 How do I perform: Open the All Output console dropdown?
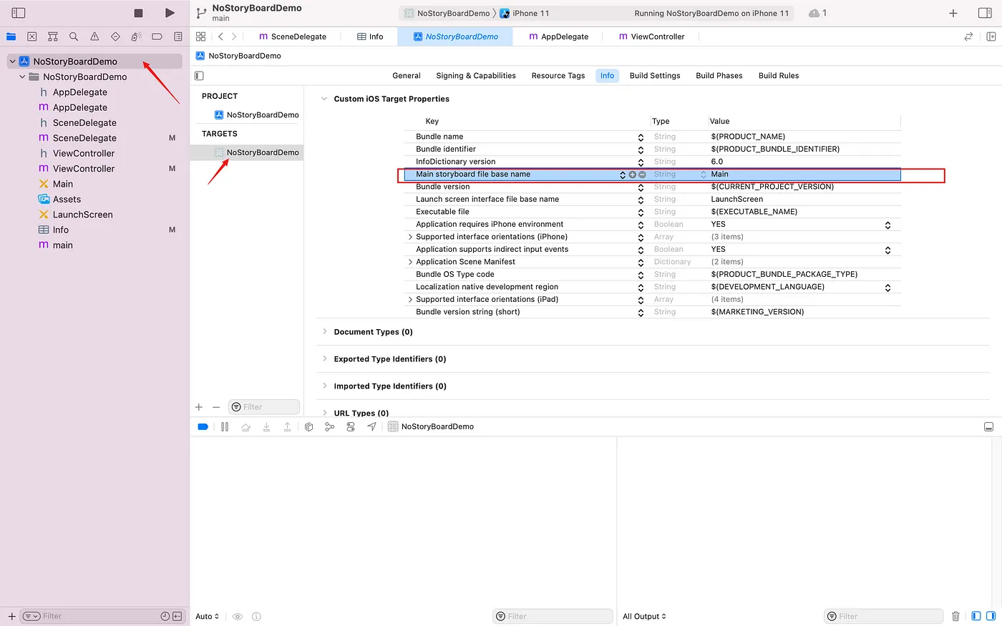644,616
